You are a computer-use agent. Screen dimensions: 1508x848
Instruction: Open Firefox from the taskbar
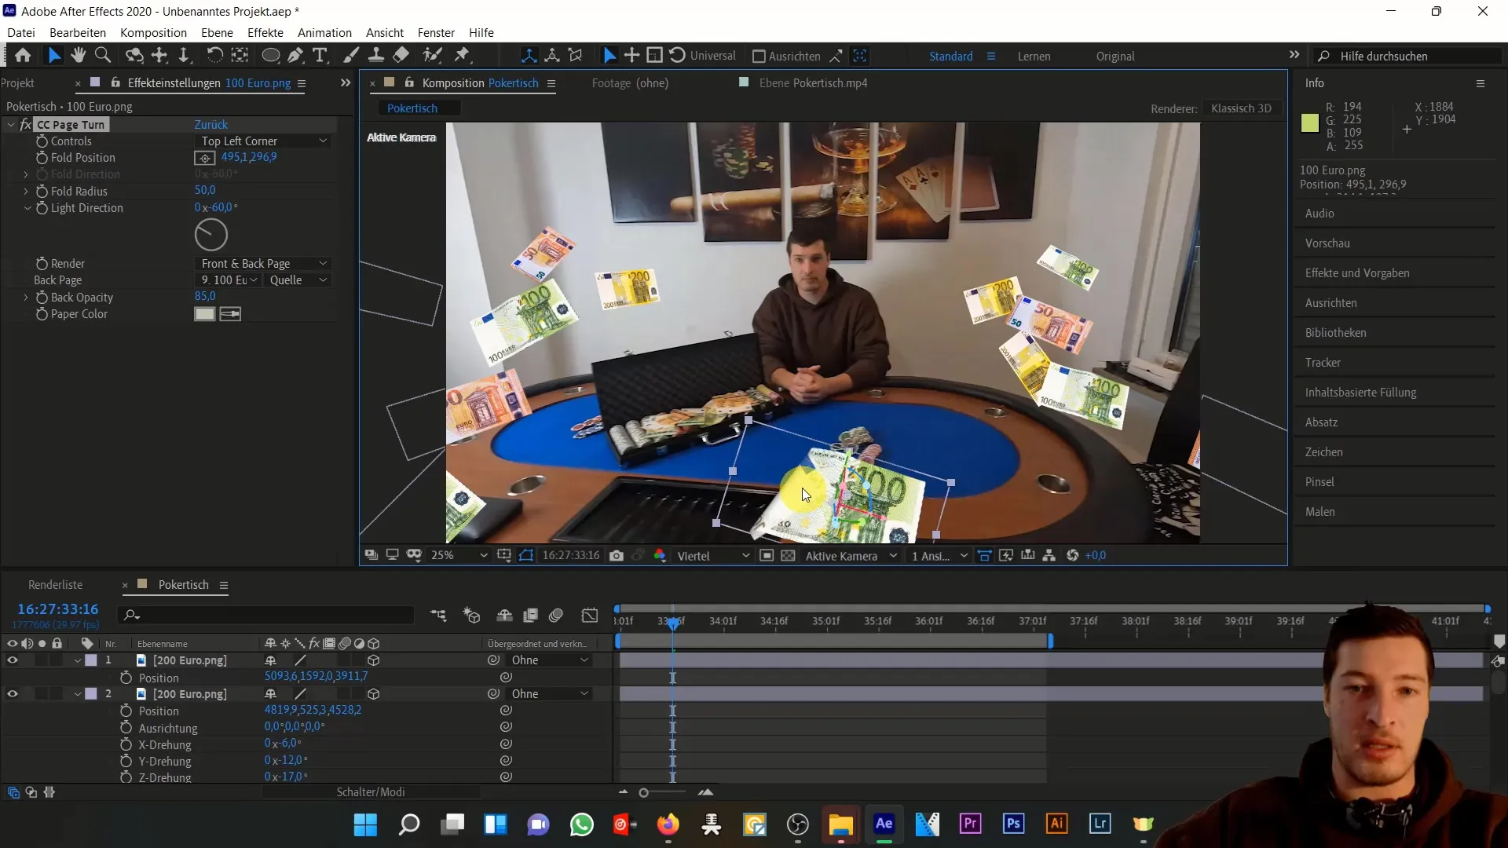point(668,824)
